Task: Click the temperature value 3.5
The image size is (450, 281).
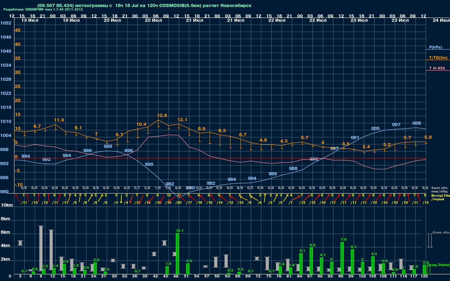Action: [346, 144]
